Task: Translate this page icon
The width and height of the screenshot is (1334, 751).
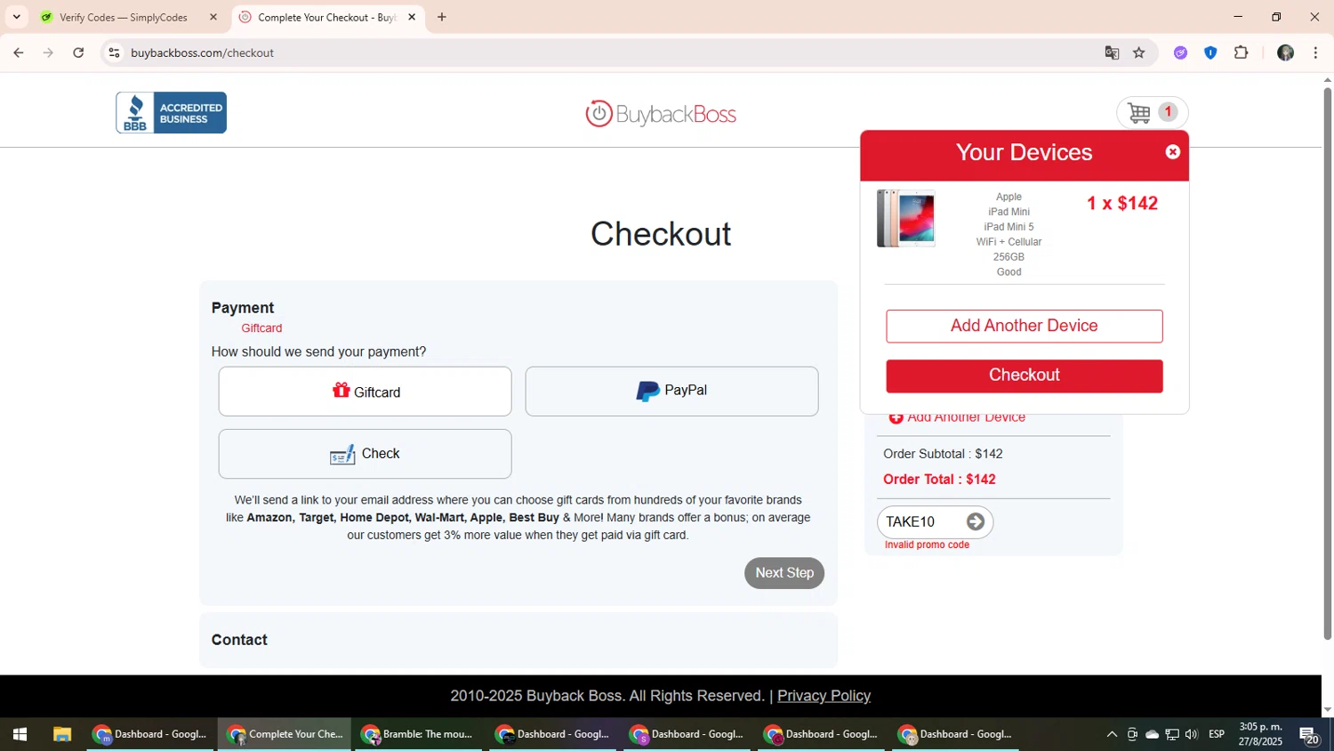Action: tap(1112, 52)
